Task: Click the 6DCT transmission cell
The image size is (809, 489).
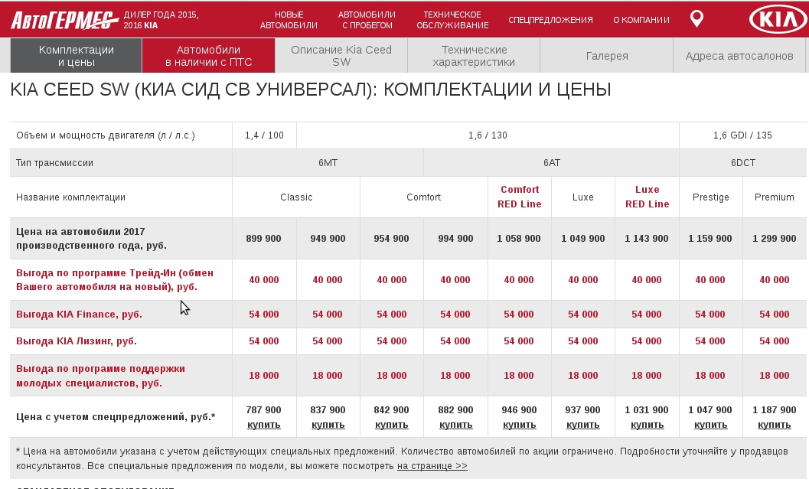Action: point(743,162)
